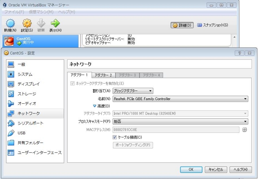Open the ヘルプ(H) menu in manager
258x179 pixels.
pyautogui.click(x=67, y=12)
